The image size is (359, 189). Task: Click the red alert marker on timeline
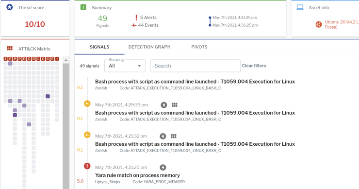(x=87, y=166)
